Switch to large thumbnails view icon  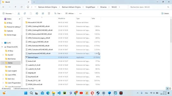[170, 89]
